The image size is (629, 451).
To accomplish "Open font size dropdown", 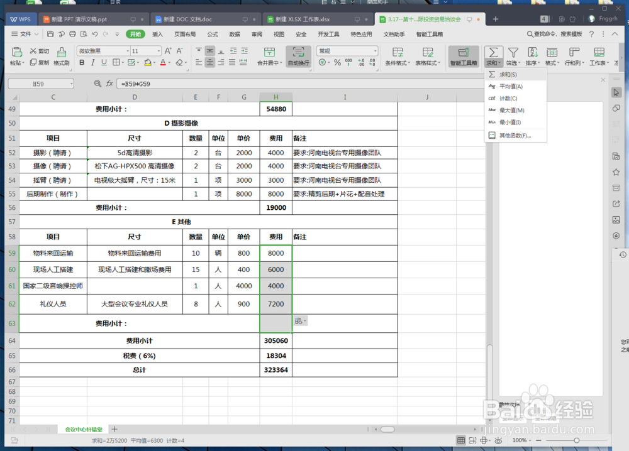I will pos(159,51).
